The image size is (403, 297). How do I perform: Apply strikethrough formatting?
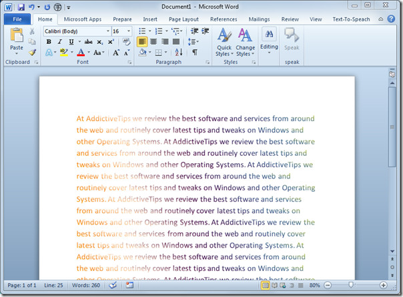click(89, 42)
